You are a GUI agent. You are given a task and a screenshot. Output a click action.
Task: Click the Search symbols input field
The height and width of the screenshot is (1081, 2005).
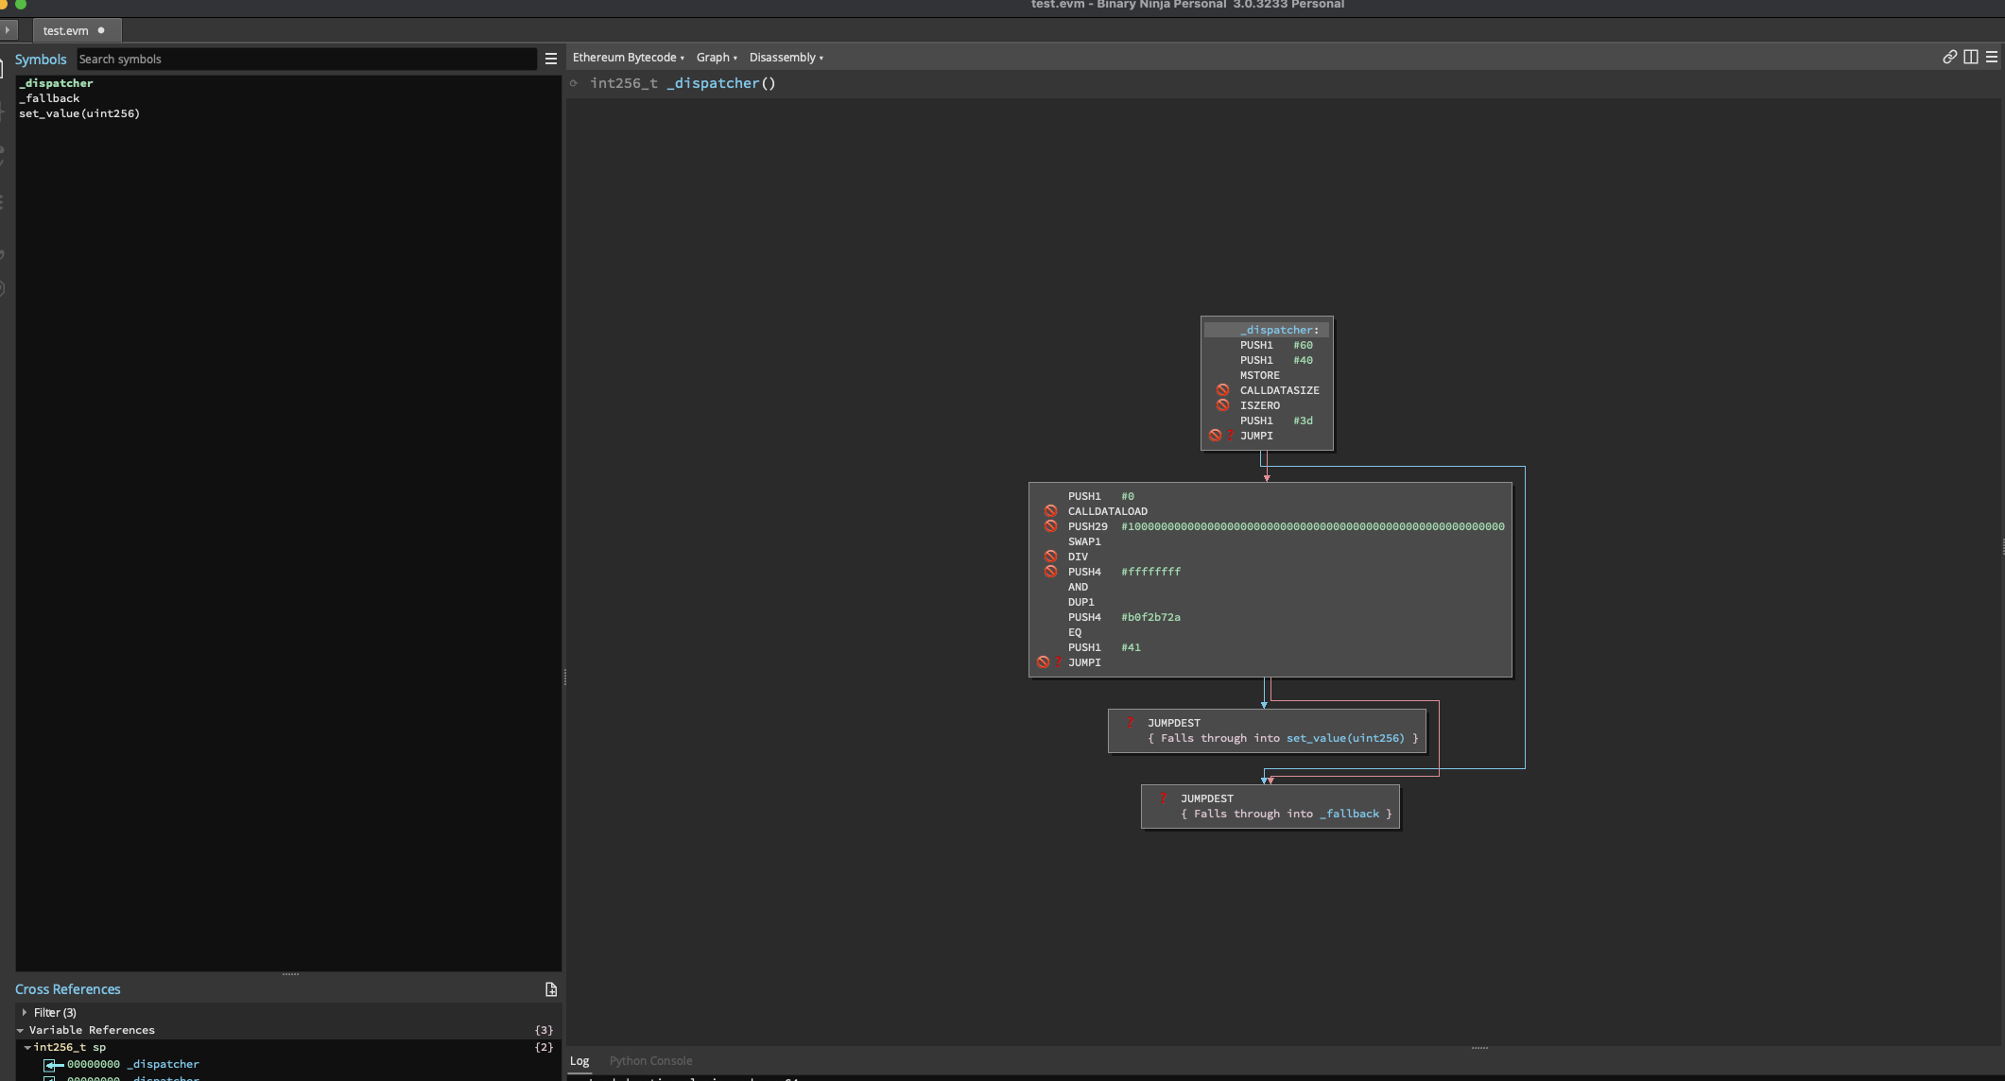coord(305,59)
